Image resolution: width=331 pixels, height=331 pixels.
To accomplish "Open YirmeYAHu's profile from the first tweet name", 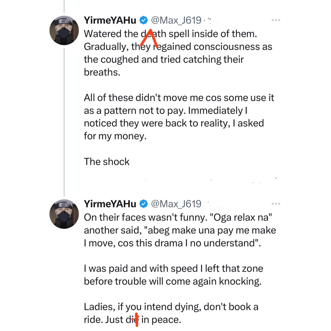I will point(110,21).
